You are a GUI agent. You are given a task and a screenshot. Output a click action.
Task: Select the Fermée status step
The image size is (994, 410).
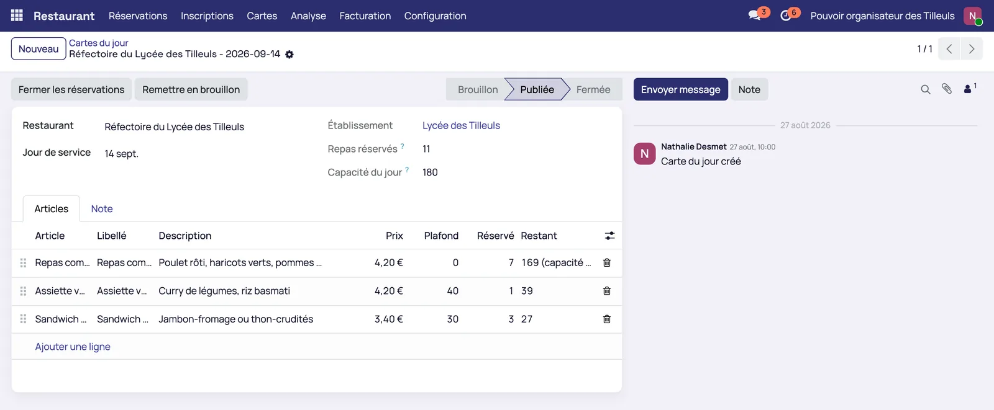click(x=593, y=89)
